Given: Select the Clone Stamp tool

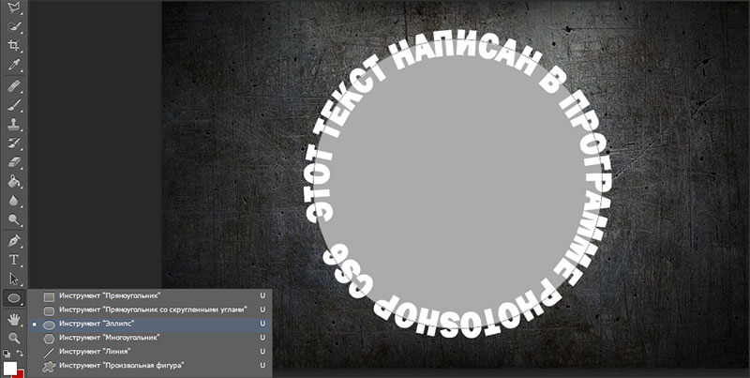Looking at the screenshot, I should [14, 125].
